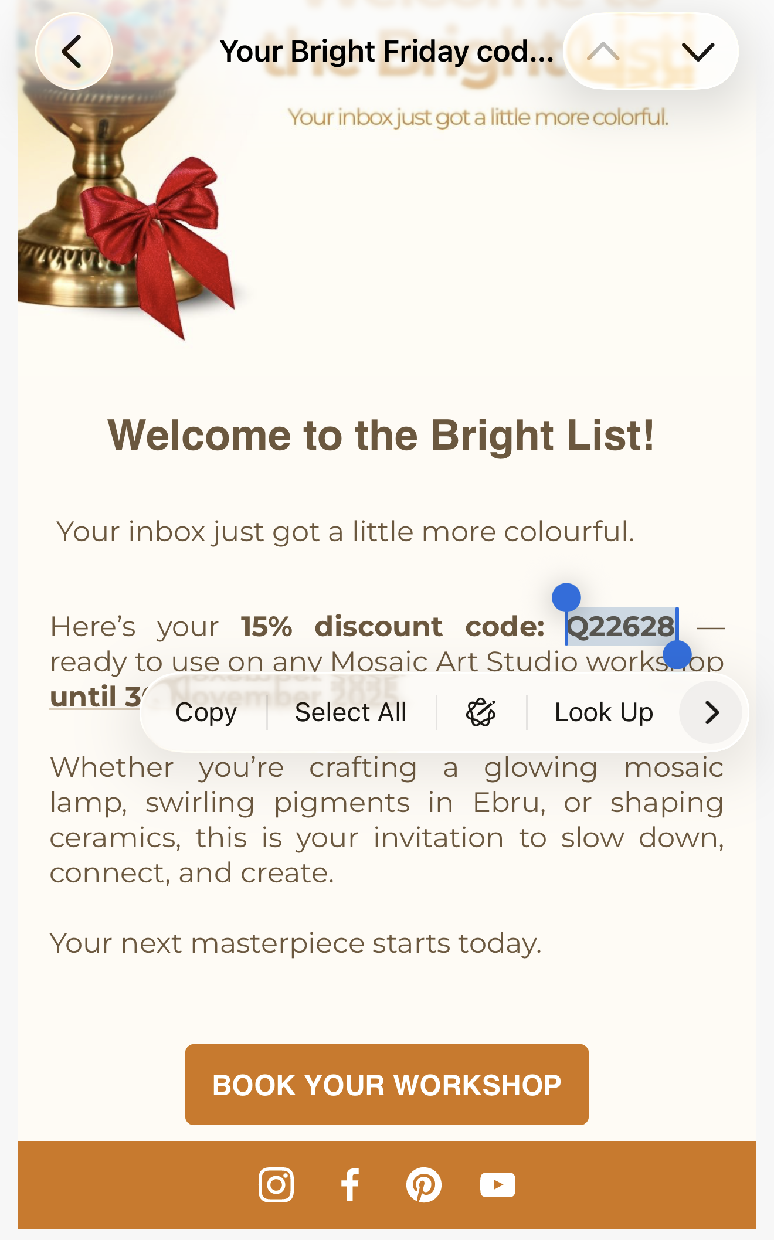The width and height of the screenshot is (774, 1240).
Task: Tap the back arrow button
Action: (73, 52)
